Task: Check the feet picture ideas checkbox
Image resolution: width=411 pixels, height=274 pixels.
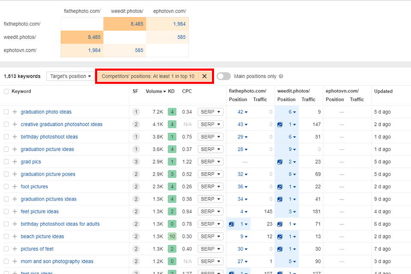Action: point(6,211)
